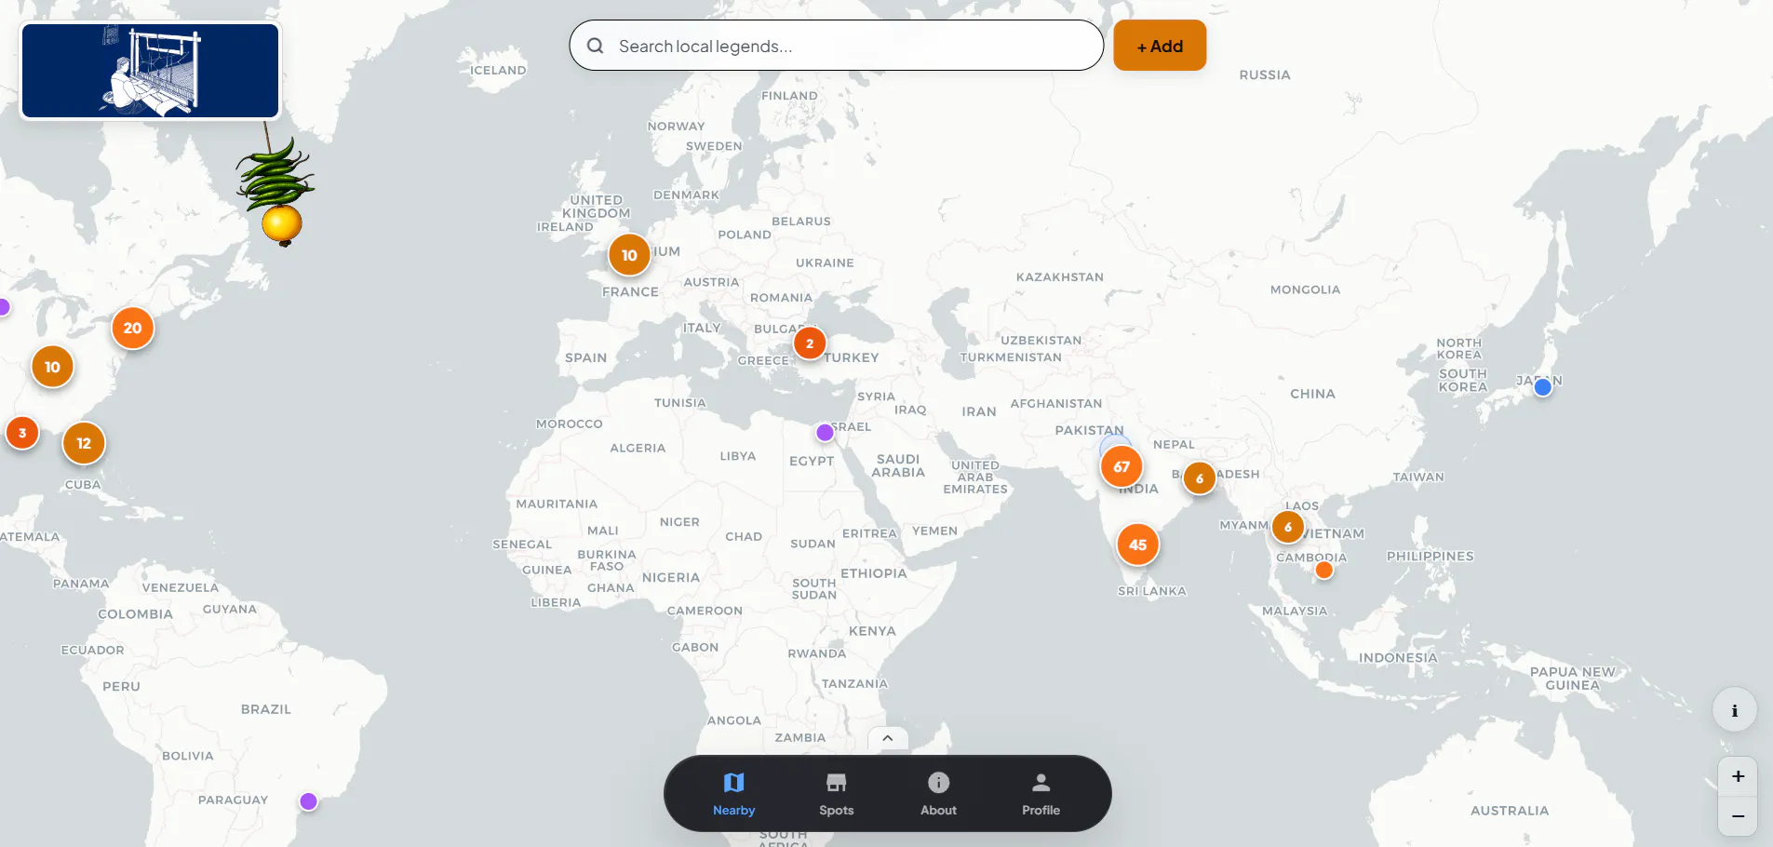Image resolution: width=1773 pixels, height=847 pixels.
Task: Click the map info button
Action: pyautogui.click(x=1735, y=710)
